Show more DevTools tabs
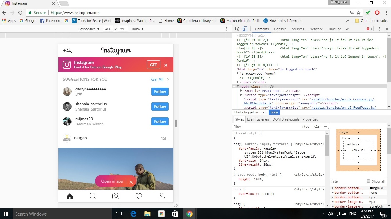391x219 pixels. coord(347,29)
